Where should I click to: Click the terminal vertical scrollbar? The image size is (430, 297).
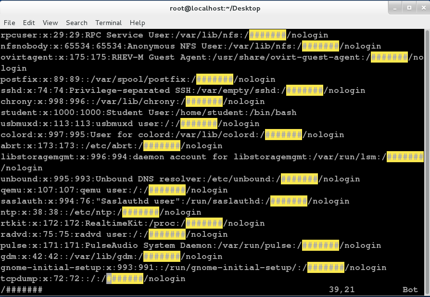(427, 162)
